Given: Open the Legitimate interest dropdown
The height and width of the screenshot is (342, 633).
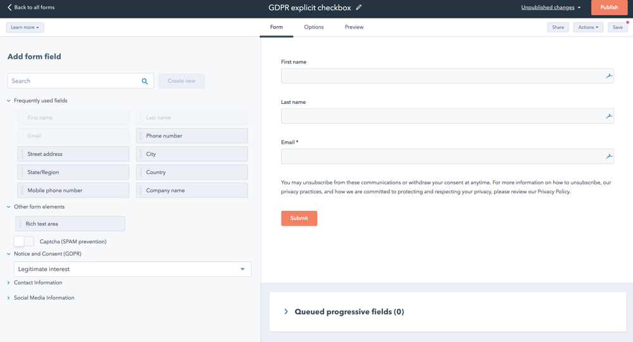Looking at the screenshot, I should tap(132, 269).
